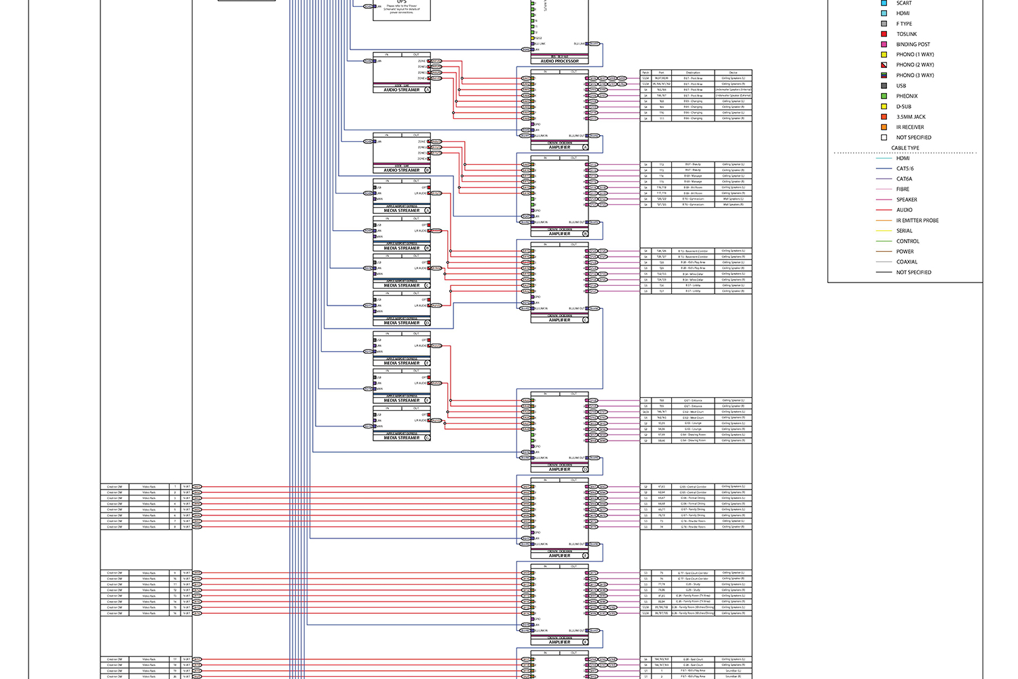The width and height of the screenshot is (1018, 679).
Task: Click the AUDIO STREAMER A label
Action: [402, 90]
